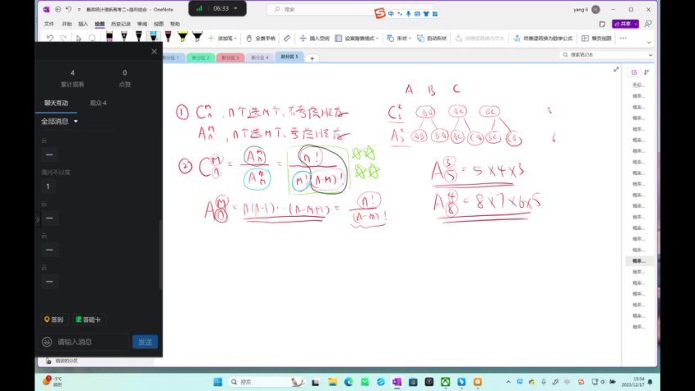The height and width of the screenshot is (391, 695).
Task: Open the emoji picker icon
Action: pos(47,342)
